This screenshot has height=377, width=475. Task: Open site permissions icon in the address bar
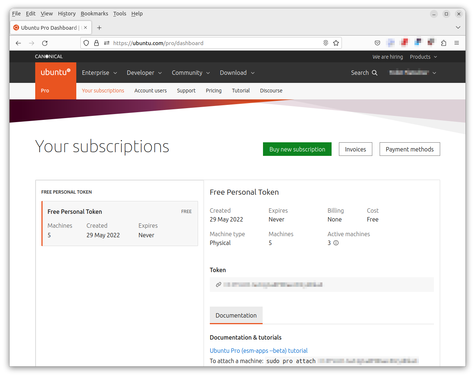pos(107,43)
